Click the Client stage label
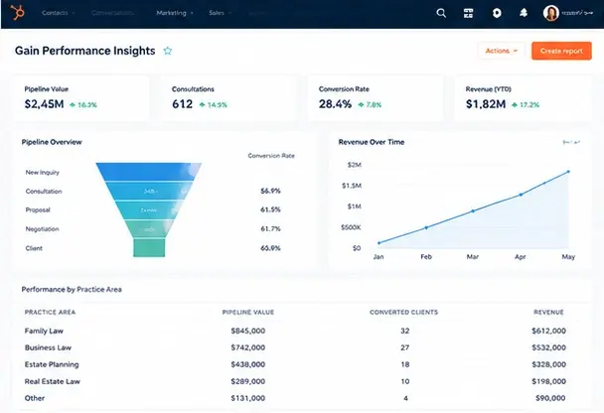This screenshot has width=604, height=413. 34,248
